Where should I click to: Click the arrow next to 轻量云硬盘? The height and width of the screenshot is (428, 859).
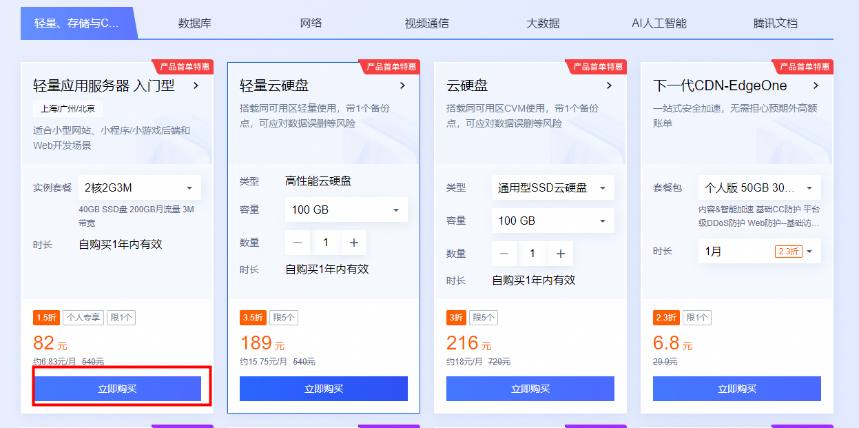pyautogui.click(x=402, y=85)
